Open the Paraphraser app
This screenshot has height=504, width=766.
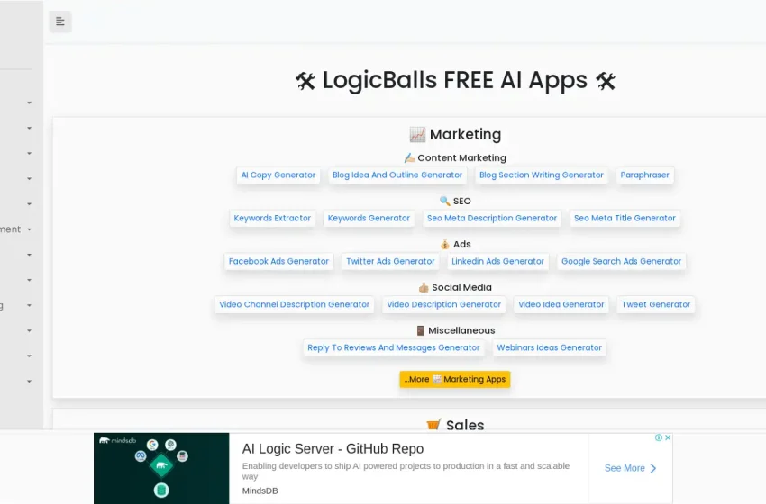(645, 175)
